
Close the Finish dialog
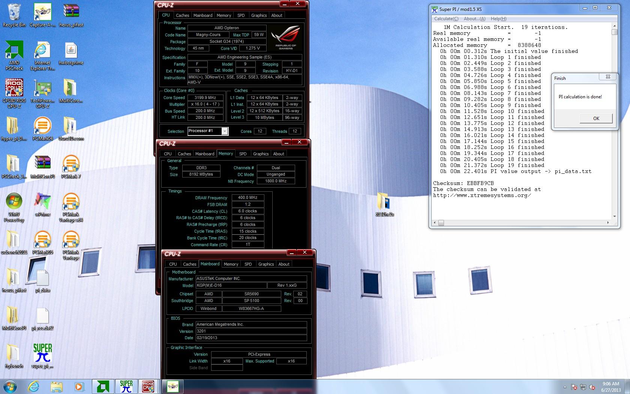(608, 77)
